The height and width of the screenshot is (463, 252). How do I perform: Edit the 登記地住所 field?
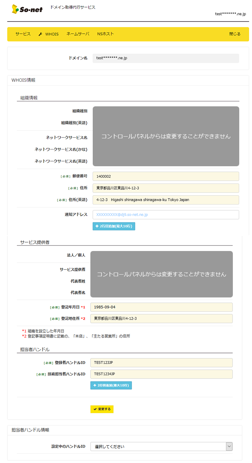point(161,319)
